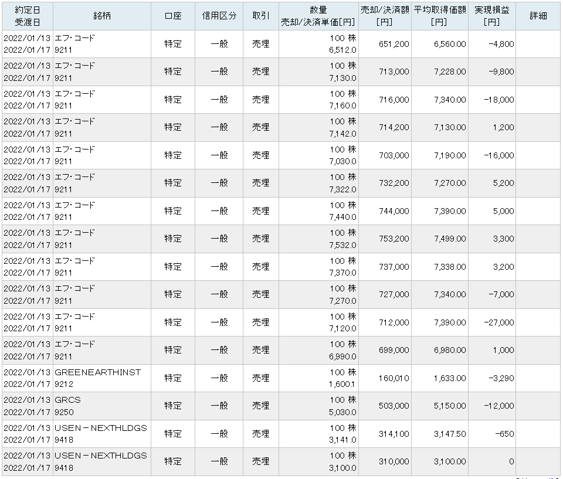Click unit price 6,512.0
The image size is (563, 479).
click(x=342, y=50)
